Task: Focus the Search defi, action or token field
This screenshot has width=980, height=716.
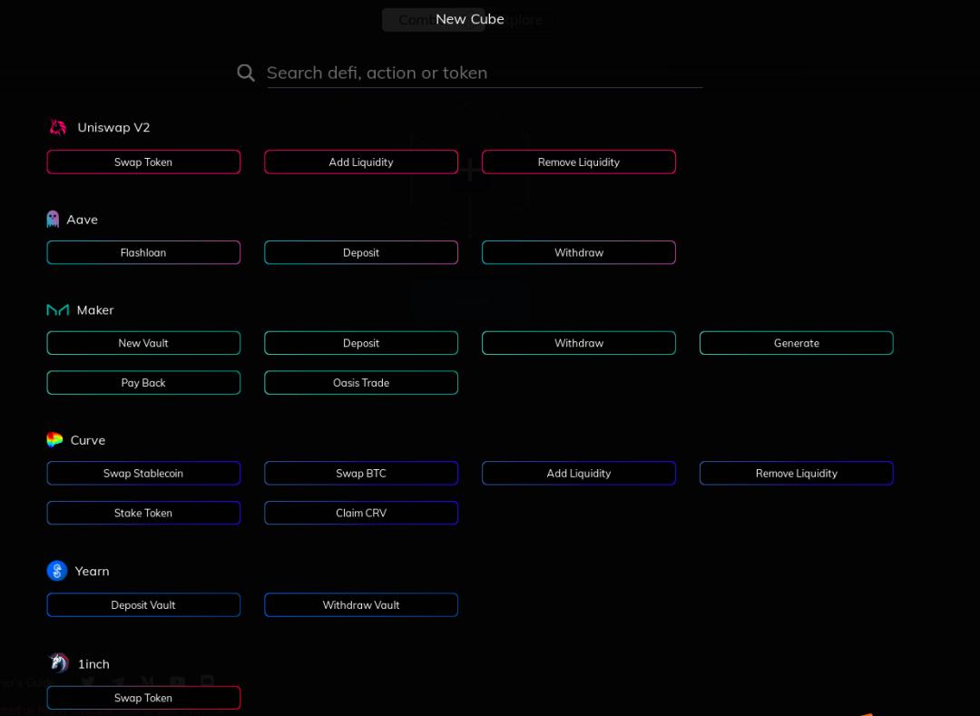Action: 485,74
